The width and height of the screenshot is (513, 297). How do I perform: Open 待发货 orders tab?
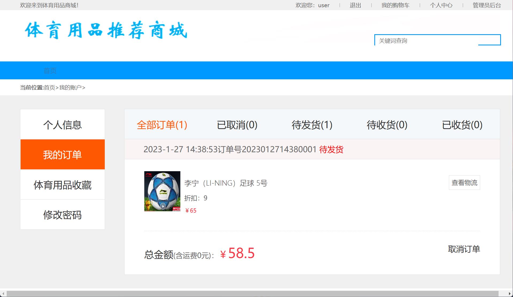tap(312, 125)
